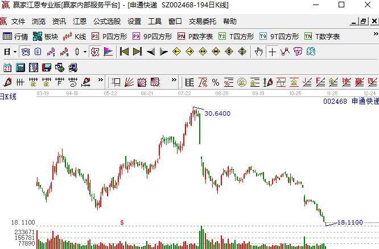Expand more drawing tools after pencil-ruler icon
This screenshot has height=249, width=379.
[101, 80]
